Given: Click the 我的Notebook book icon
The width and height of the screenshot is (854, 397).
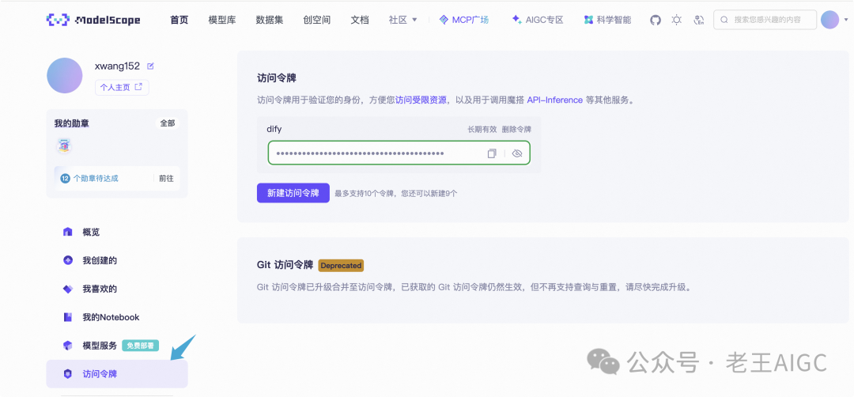Looking at the screenshot, I should point(67,317).
